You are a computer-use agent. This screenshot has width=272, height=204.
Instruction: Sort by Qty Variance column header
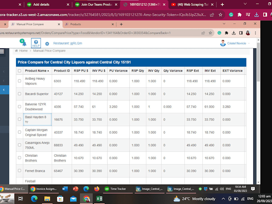173,71
